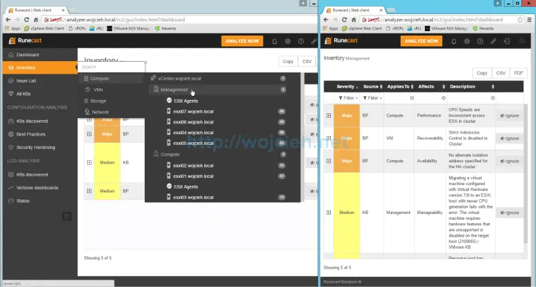536x287 pixels.
Task: Open settings gear icon in right window
Action: [x=467, y=41]
